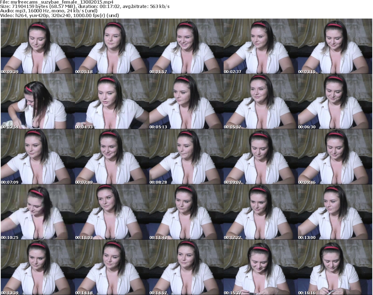373x295 pixels.
Task: Click the File name header line
Action: pyautogui.click(x=57, y=2)
